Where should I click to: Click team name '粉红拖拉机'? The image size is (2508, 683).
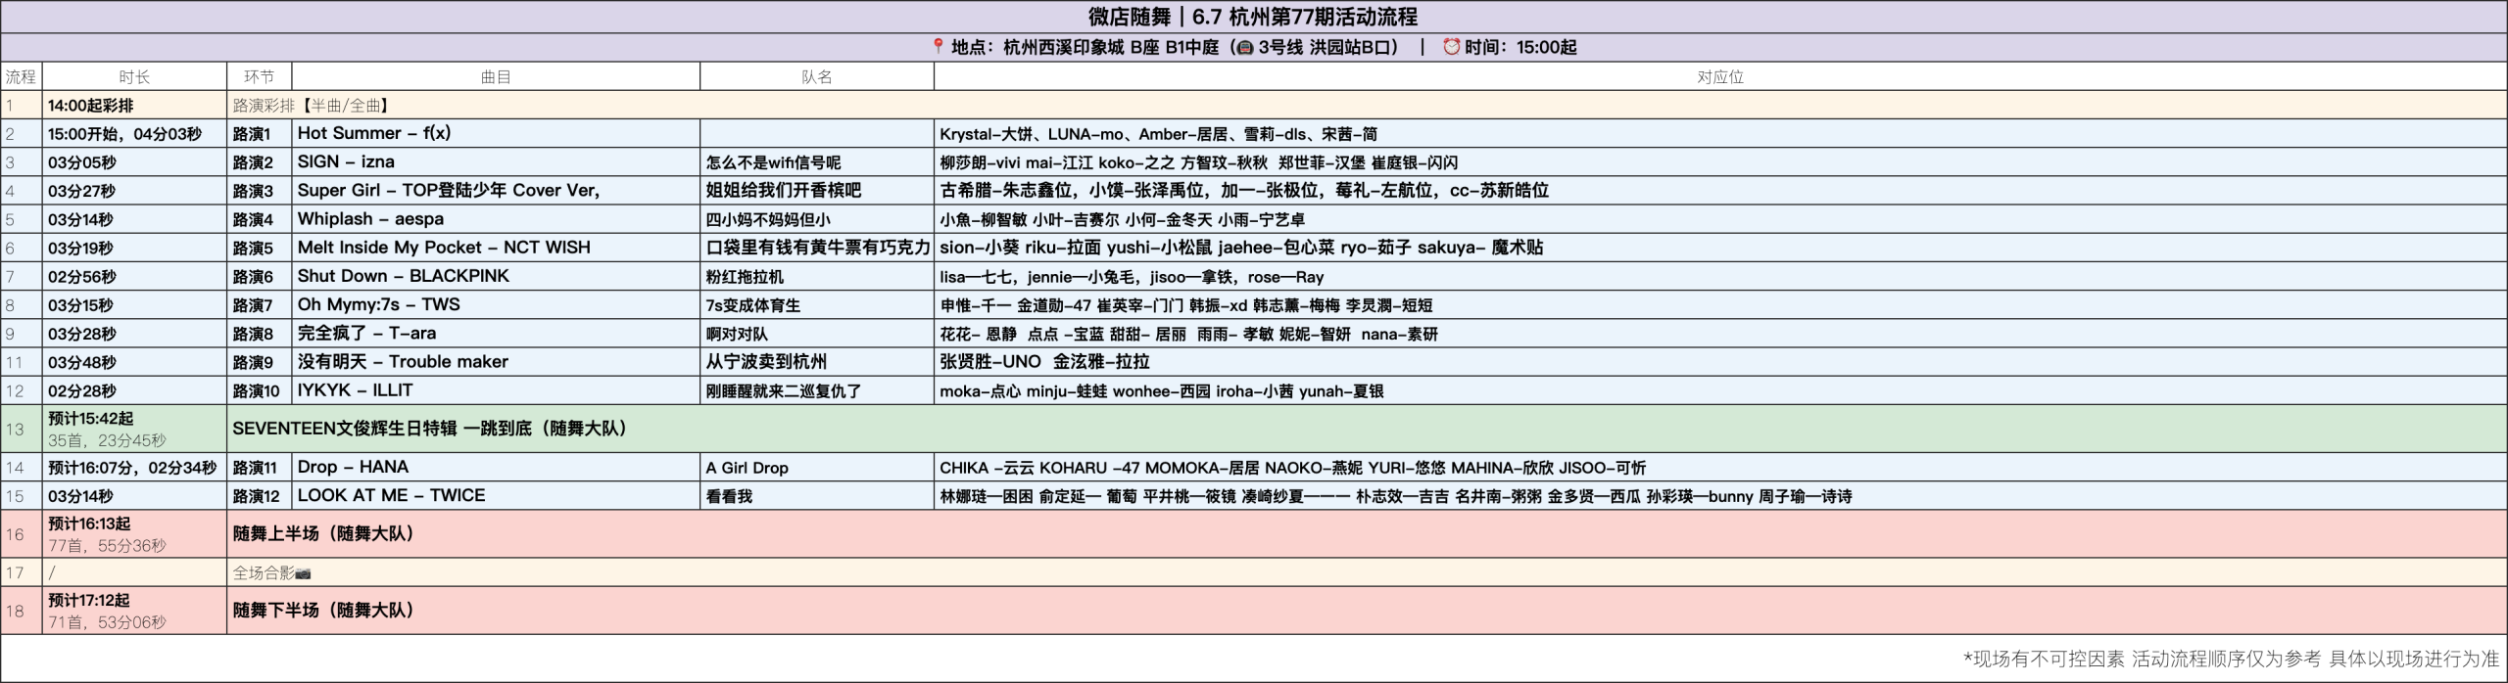(x=745, y=277)
